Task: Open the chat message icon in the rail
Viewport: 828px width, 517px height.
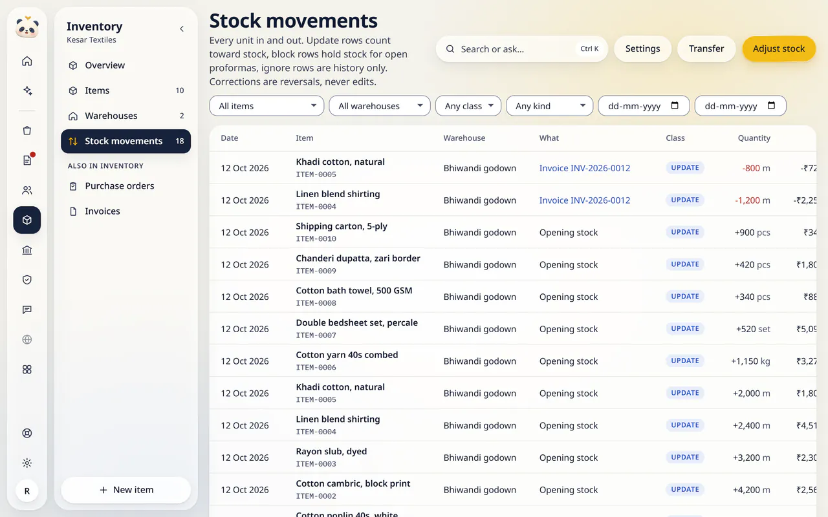Action: coord(27,310)
